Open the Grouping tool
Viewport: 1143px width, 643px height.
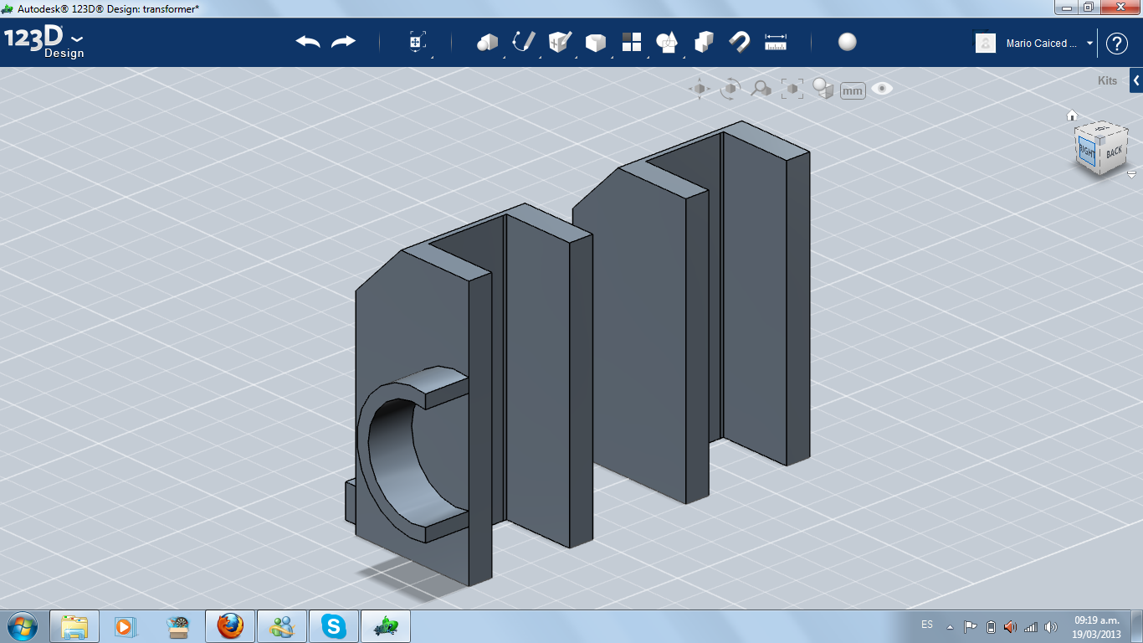click(x=667, y=42)
